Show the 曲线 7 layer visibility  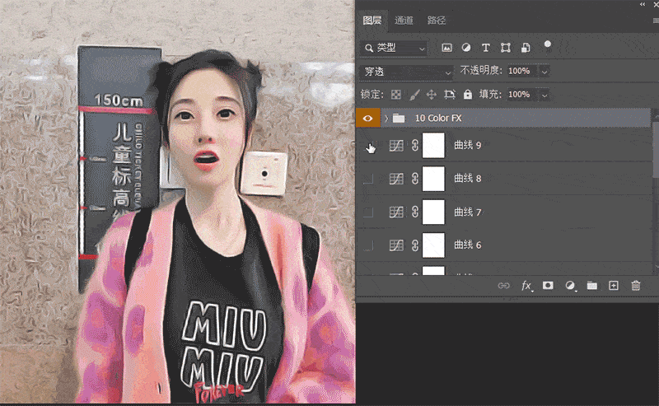[x=368, y=212]
